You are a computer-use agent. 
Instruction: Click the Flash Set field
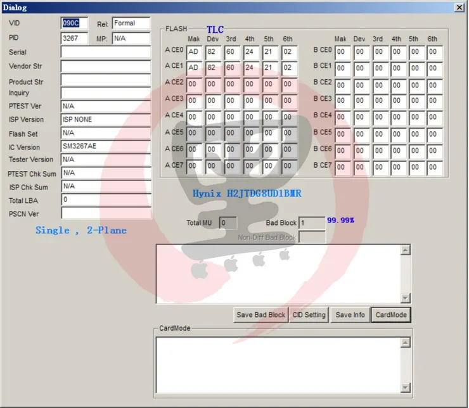click(106, 132)
